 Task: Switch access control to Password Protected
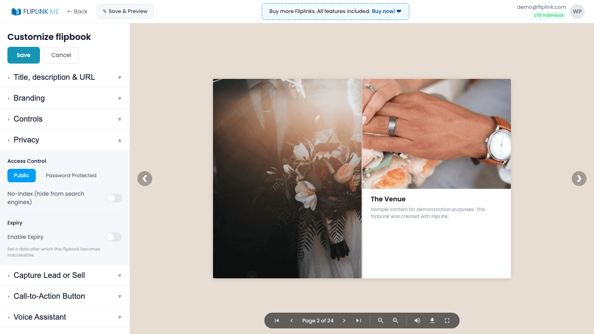(71, 175)
